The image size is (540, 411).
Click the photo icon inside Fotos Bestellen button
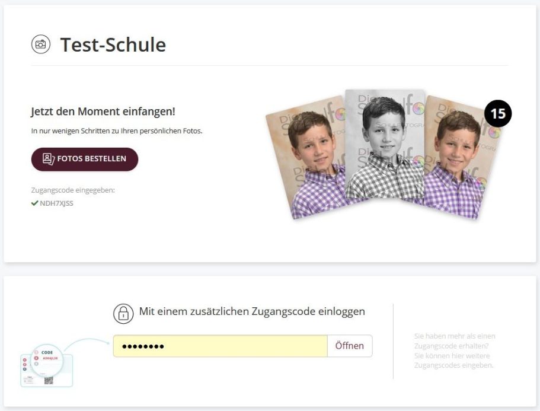point(48,159)
